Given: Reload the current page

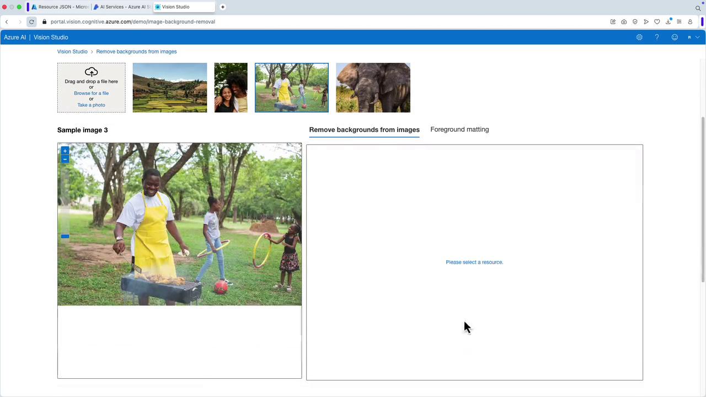Looking at the screenshot, I should [x=31, y=22].
